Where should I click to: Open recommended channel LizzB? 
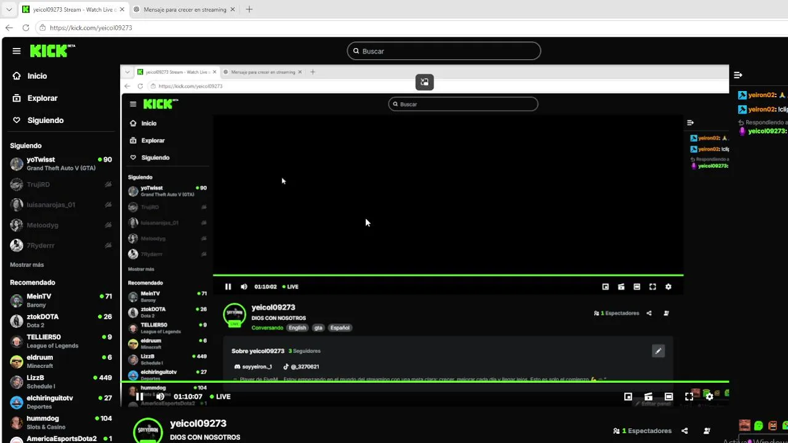click(x=60, y=381)
